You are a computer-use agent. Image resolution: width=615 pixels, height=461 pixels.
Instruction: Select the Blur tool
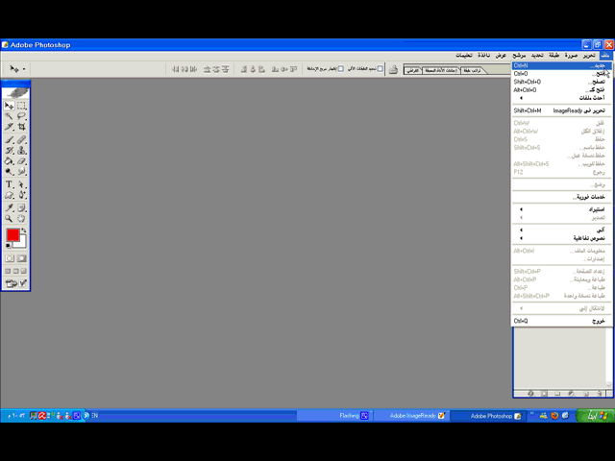coord(21,172)
